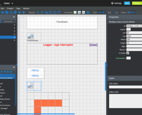Toggle snap-to-grid magnet icon
The height and width of the screenshot is (115, 142).
(x=104, y=12)
